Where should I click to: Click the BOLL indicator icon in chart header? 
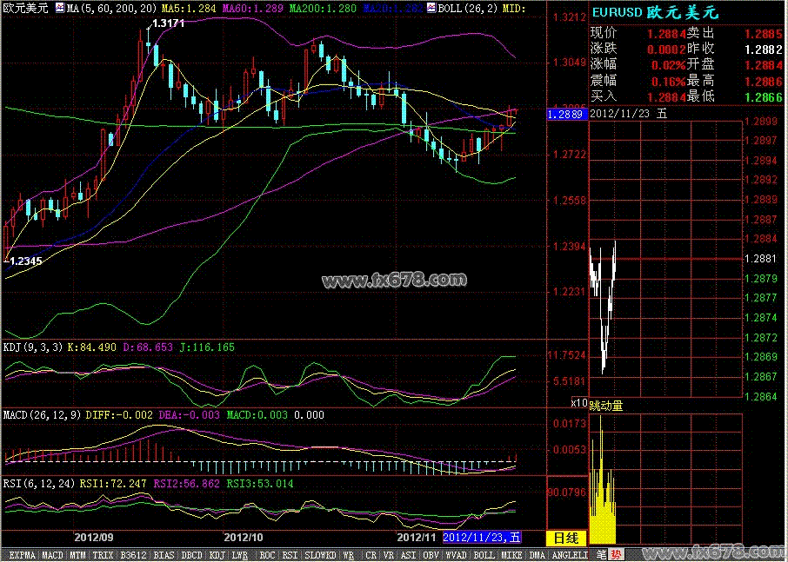[431, 8]
